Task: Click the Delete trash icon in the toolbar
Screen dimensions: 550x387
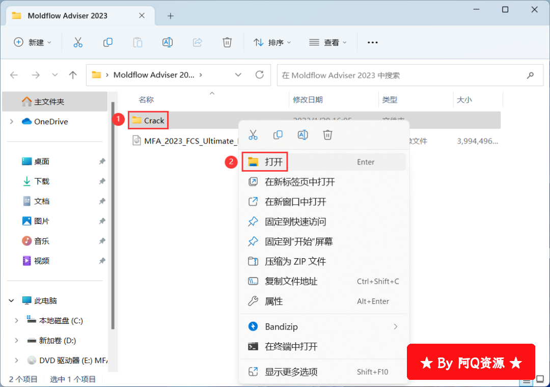Action: click(227, 42)
